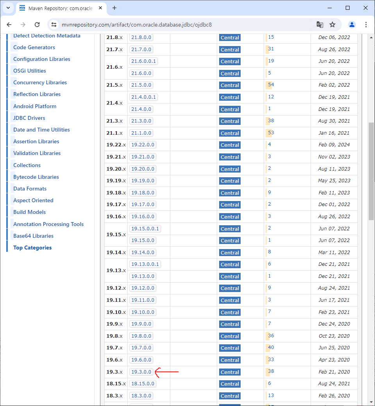Click scrollbar up arrow
The height and width of the screenshot is (406, 375).
click(371, 37)
